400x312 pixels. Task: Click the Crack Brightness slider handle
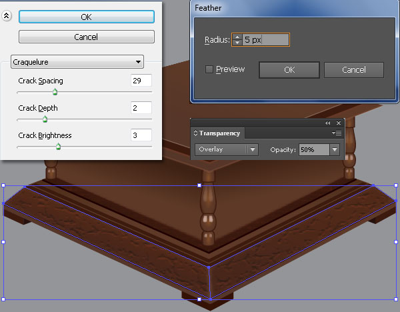(x=58, y=147)
